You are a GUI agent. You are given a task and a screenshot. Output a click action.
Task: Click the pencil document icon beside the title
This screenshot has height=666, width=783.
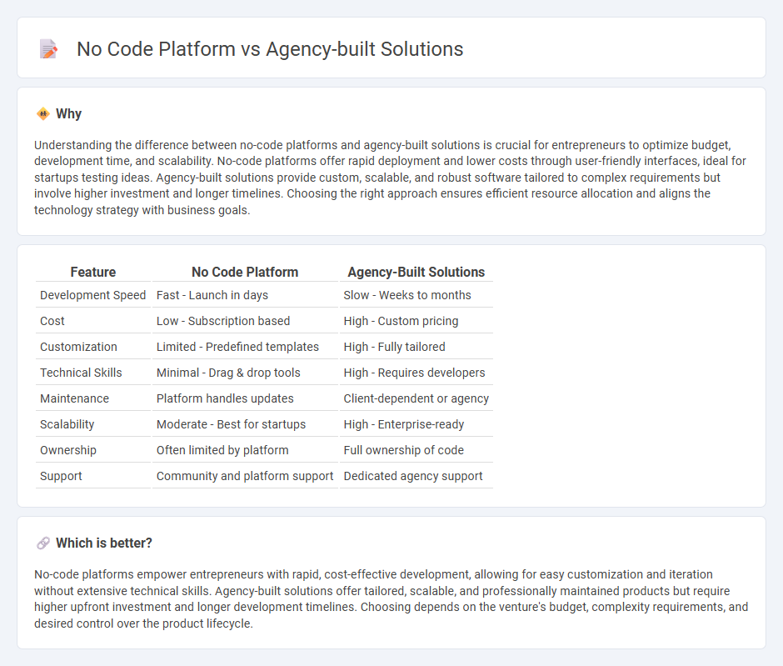click(x=48, y=49)
